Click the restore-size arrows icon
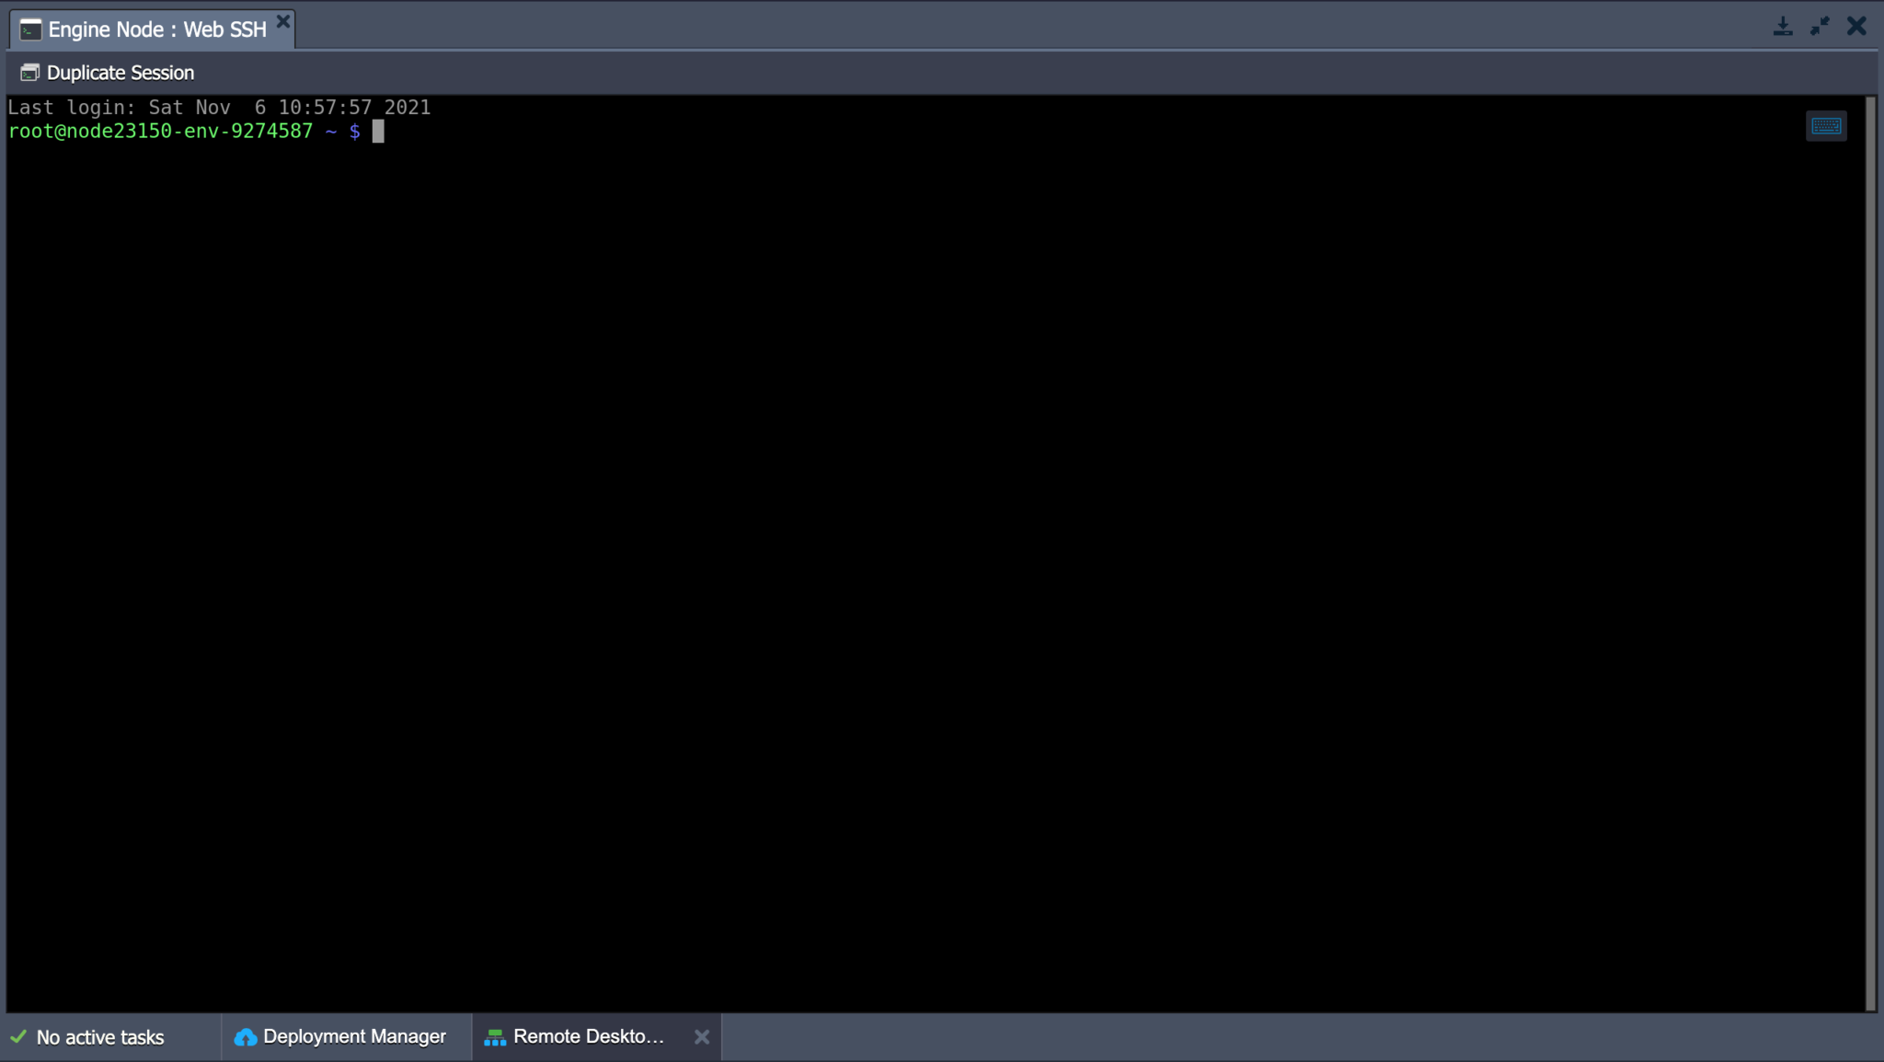Viewport: 1884px width, 1062px height. click(x=1820, y=26)
